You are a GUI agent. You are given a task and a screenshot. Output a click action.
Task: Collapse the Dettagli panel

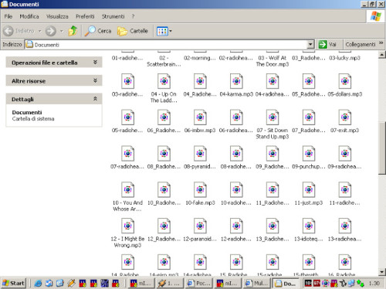(54, 99)
